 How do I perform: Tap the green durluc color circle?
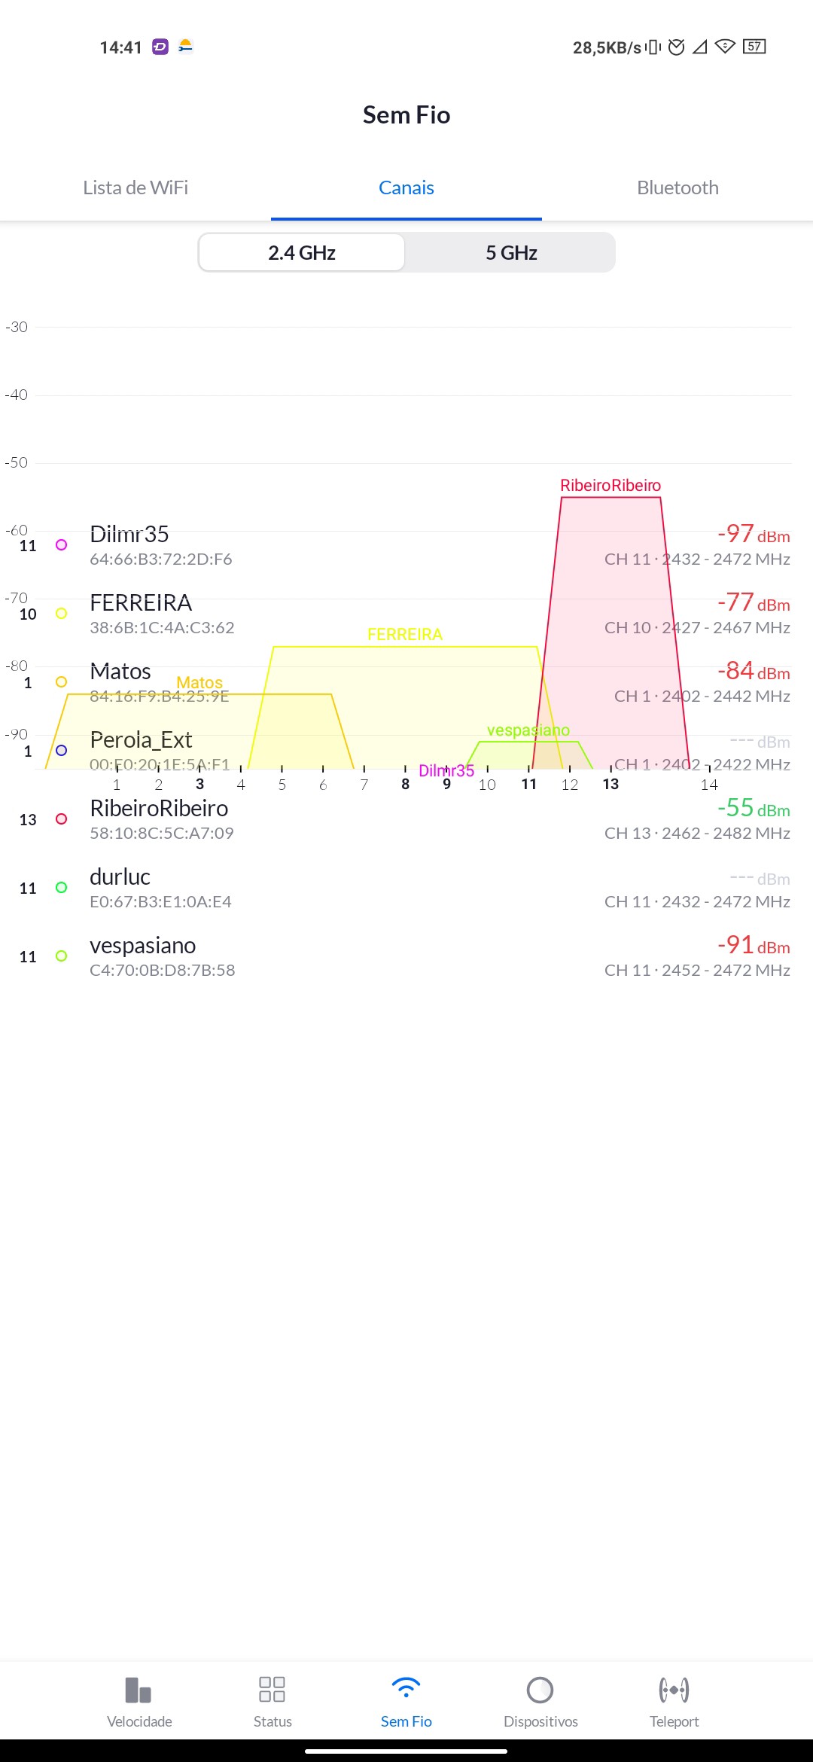62,888
